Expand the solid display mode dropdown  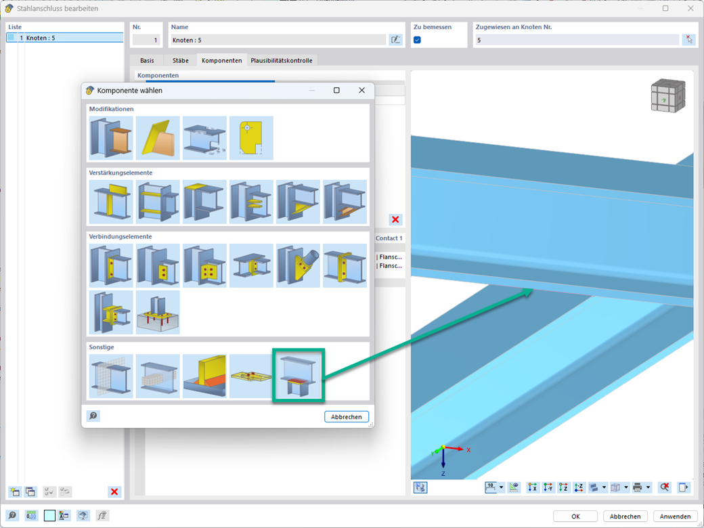pyautogui.click(x=604, y=487)
